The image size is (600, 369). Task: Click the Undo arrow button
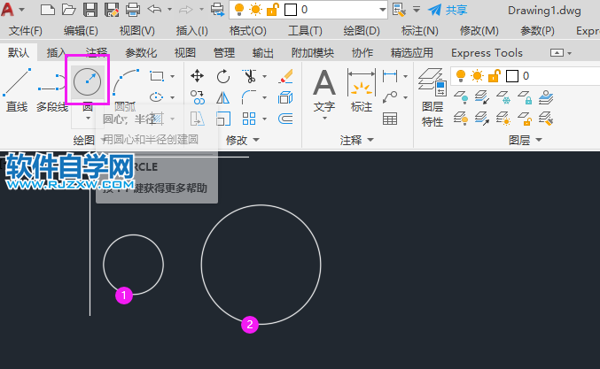(154, 10)
